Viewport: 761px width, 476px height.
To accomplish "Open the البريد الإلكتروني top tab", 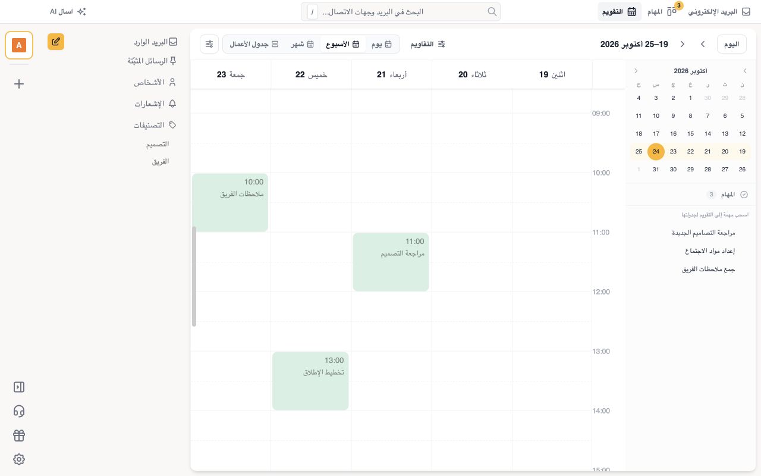I will click(719, 11).
